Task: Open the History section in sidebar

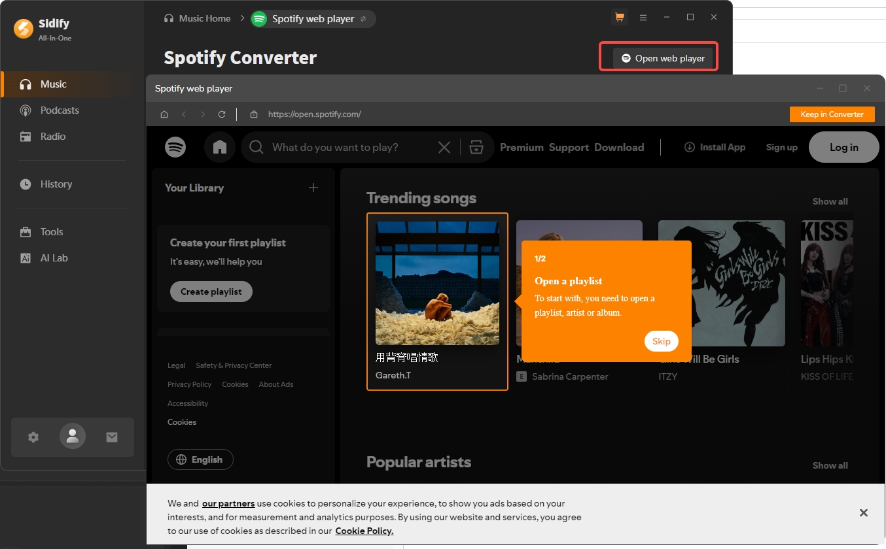Action: 73,184
